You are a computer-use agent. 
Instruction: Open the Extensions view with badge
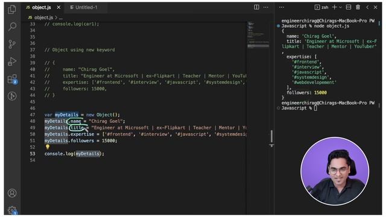click(x=12, y=79)
